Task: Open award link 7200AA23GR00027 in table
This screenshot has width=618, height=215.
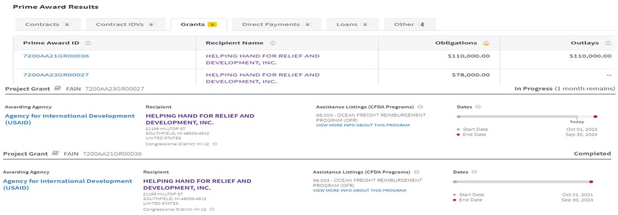Action: [x=56, y=75]
